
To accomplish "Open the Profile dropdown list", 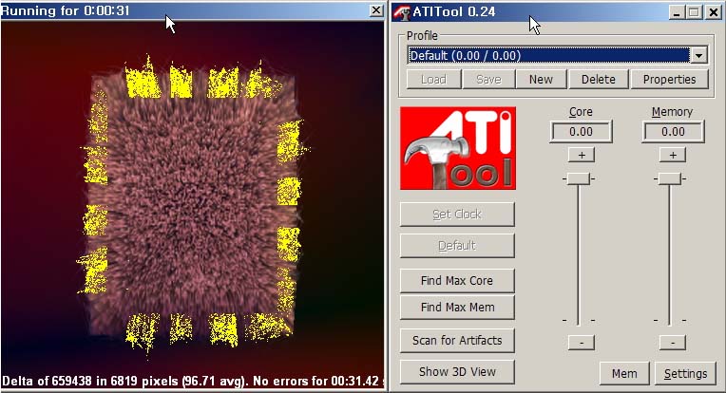I will tap(698, 55).
